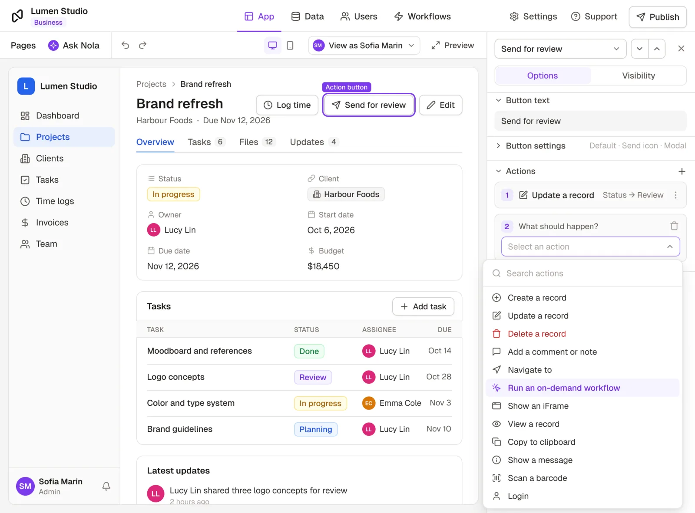The image size is (695, 513).
Task: Switch to the Files tab
Action: tap(257, 142)
